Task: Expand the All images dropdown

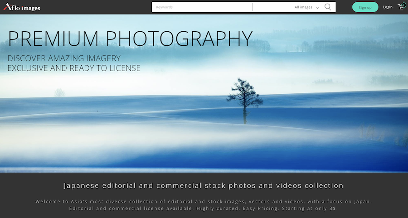Action: [307, 7]
